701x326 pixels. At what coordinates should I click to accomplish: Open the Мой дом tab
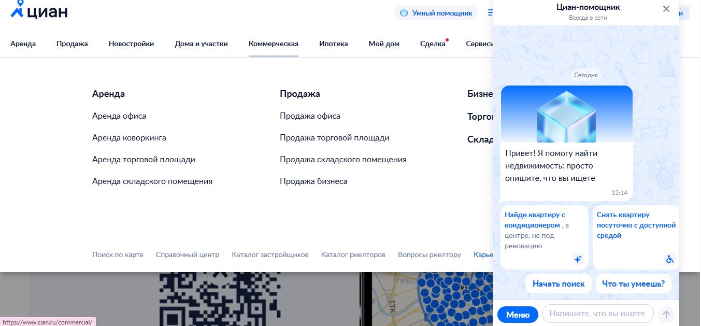(384, 44)
